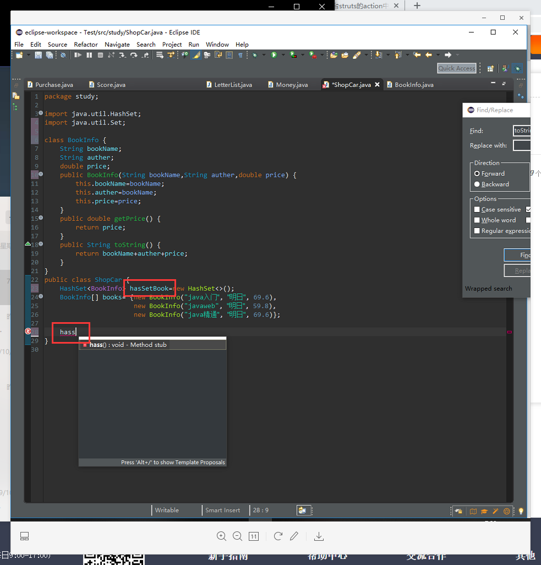The width and height of the screenshot is (541, 565).
Task: Click the Step Over icon
Action: (134, 55)
